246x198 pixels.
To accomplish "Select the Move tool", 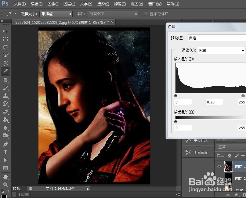I will [x=5, y=31].
